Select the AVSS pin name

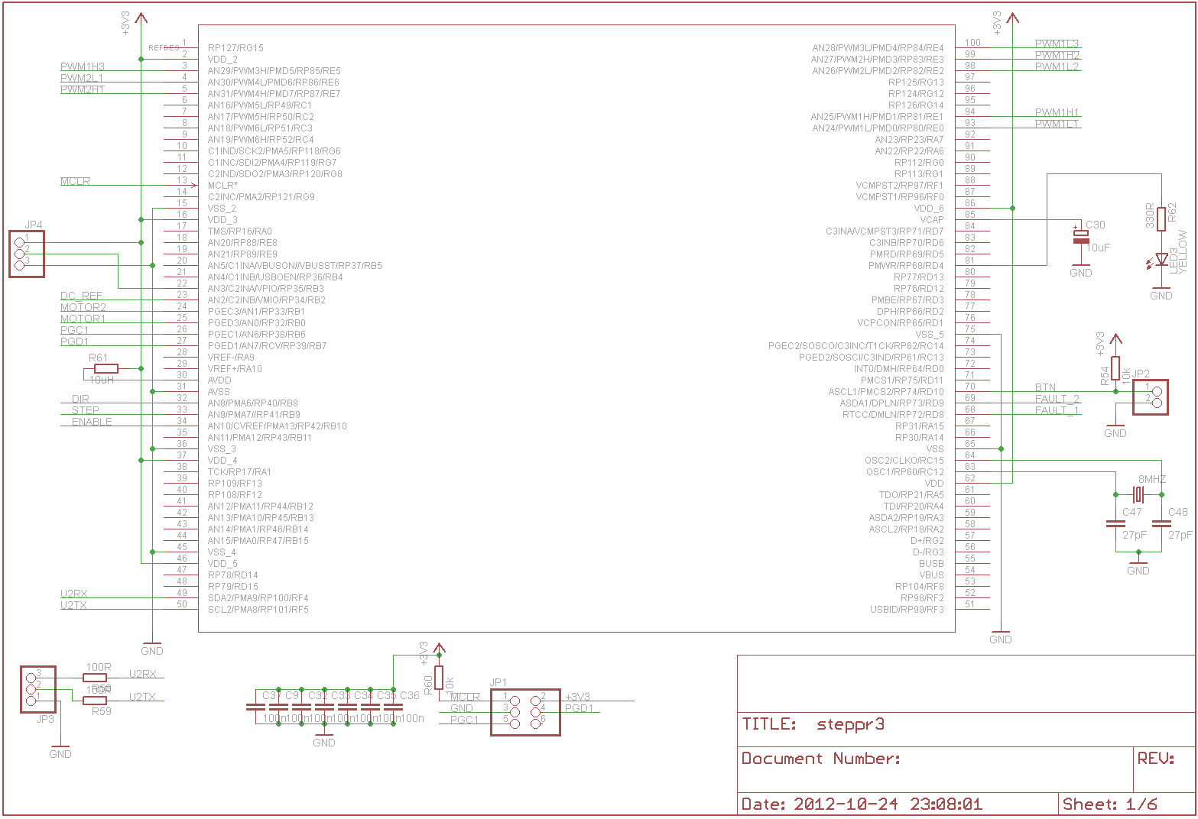[219, 391]
